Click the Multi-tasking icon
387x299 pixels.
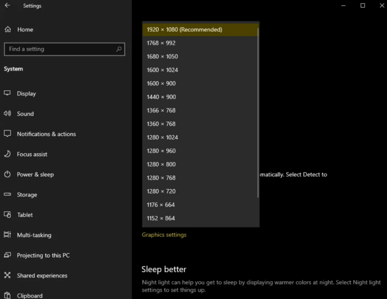tap(8, 234)
